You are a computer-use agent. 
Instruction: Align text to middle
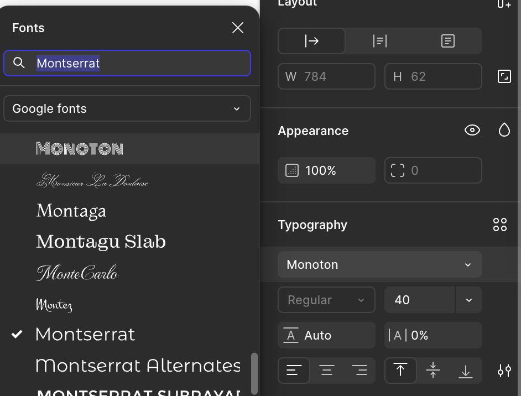(x=433, y=370)
